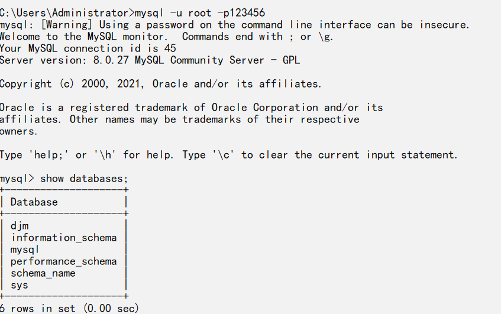The image size is (501, 314).
Task: Click the Database column header
Action: 34,202
